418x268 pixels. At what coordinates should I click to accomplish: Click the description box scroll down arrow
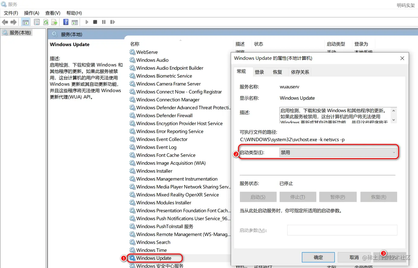click(x=393, y=120)
